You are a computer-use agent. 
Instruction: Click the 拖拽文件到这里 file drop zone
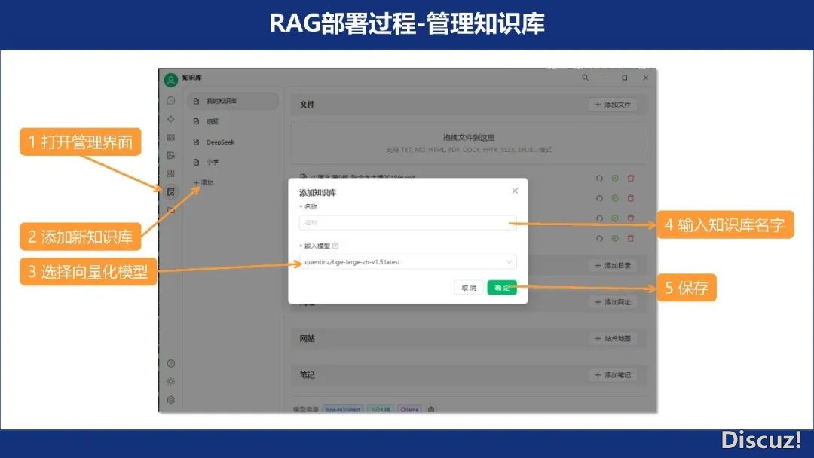click(469, 144)
